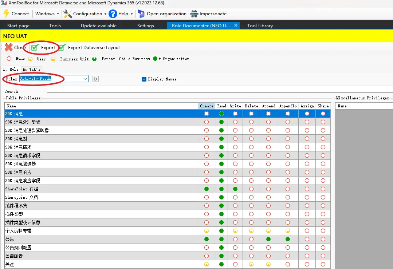Open the Roles dropdown list

(x=85, y=79)
